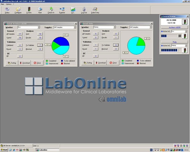Click Sorting in the Architect detail window
The image size is (190, 152).
(12, 63)
